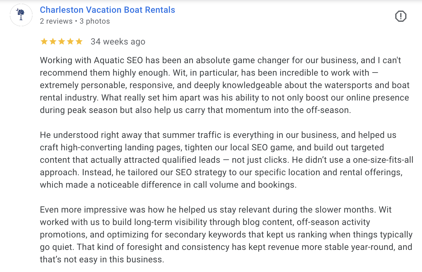Screen dimensions: 422x272
Task: Open the Charleston Vacation Boat Rentals profile
Action: (x=107, y=10)
